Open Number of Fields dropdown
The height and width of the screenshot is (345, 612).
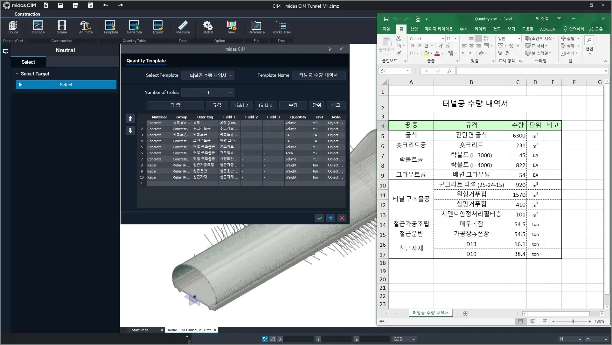[x=208, y=93]
